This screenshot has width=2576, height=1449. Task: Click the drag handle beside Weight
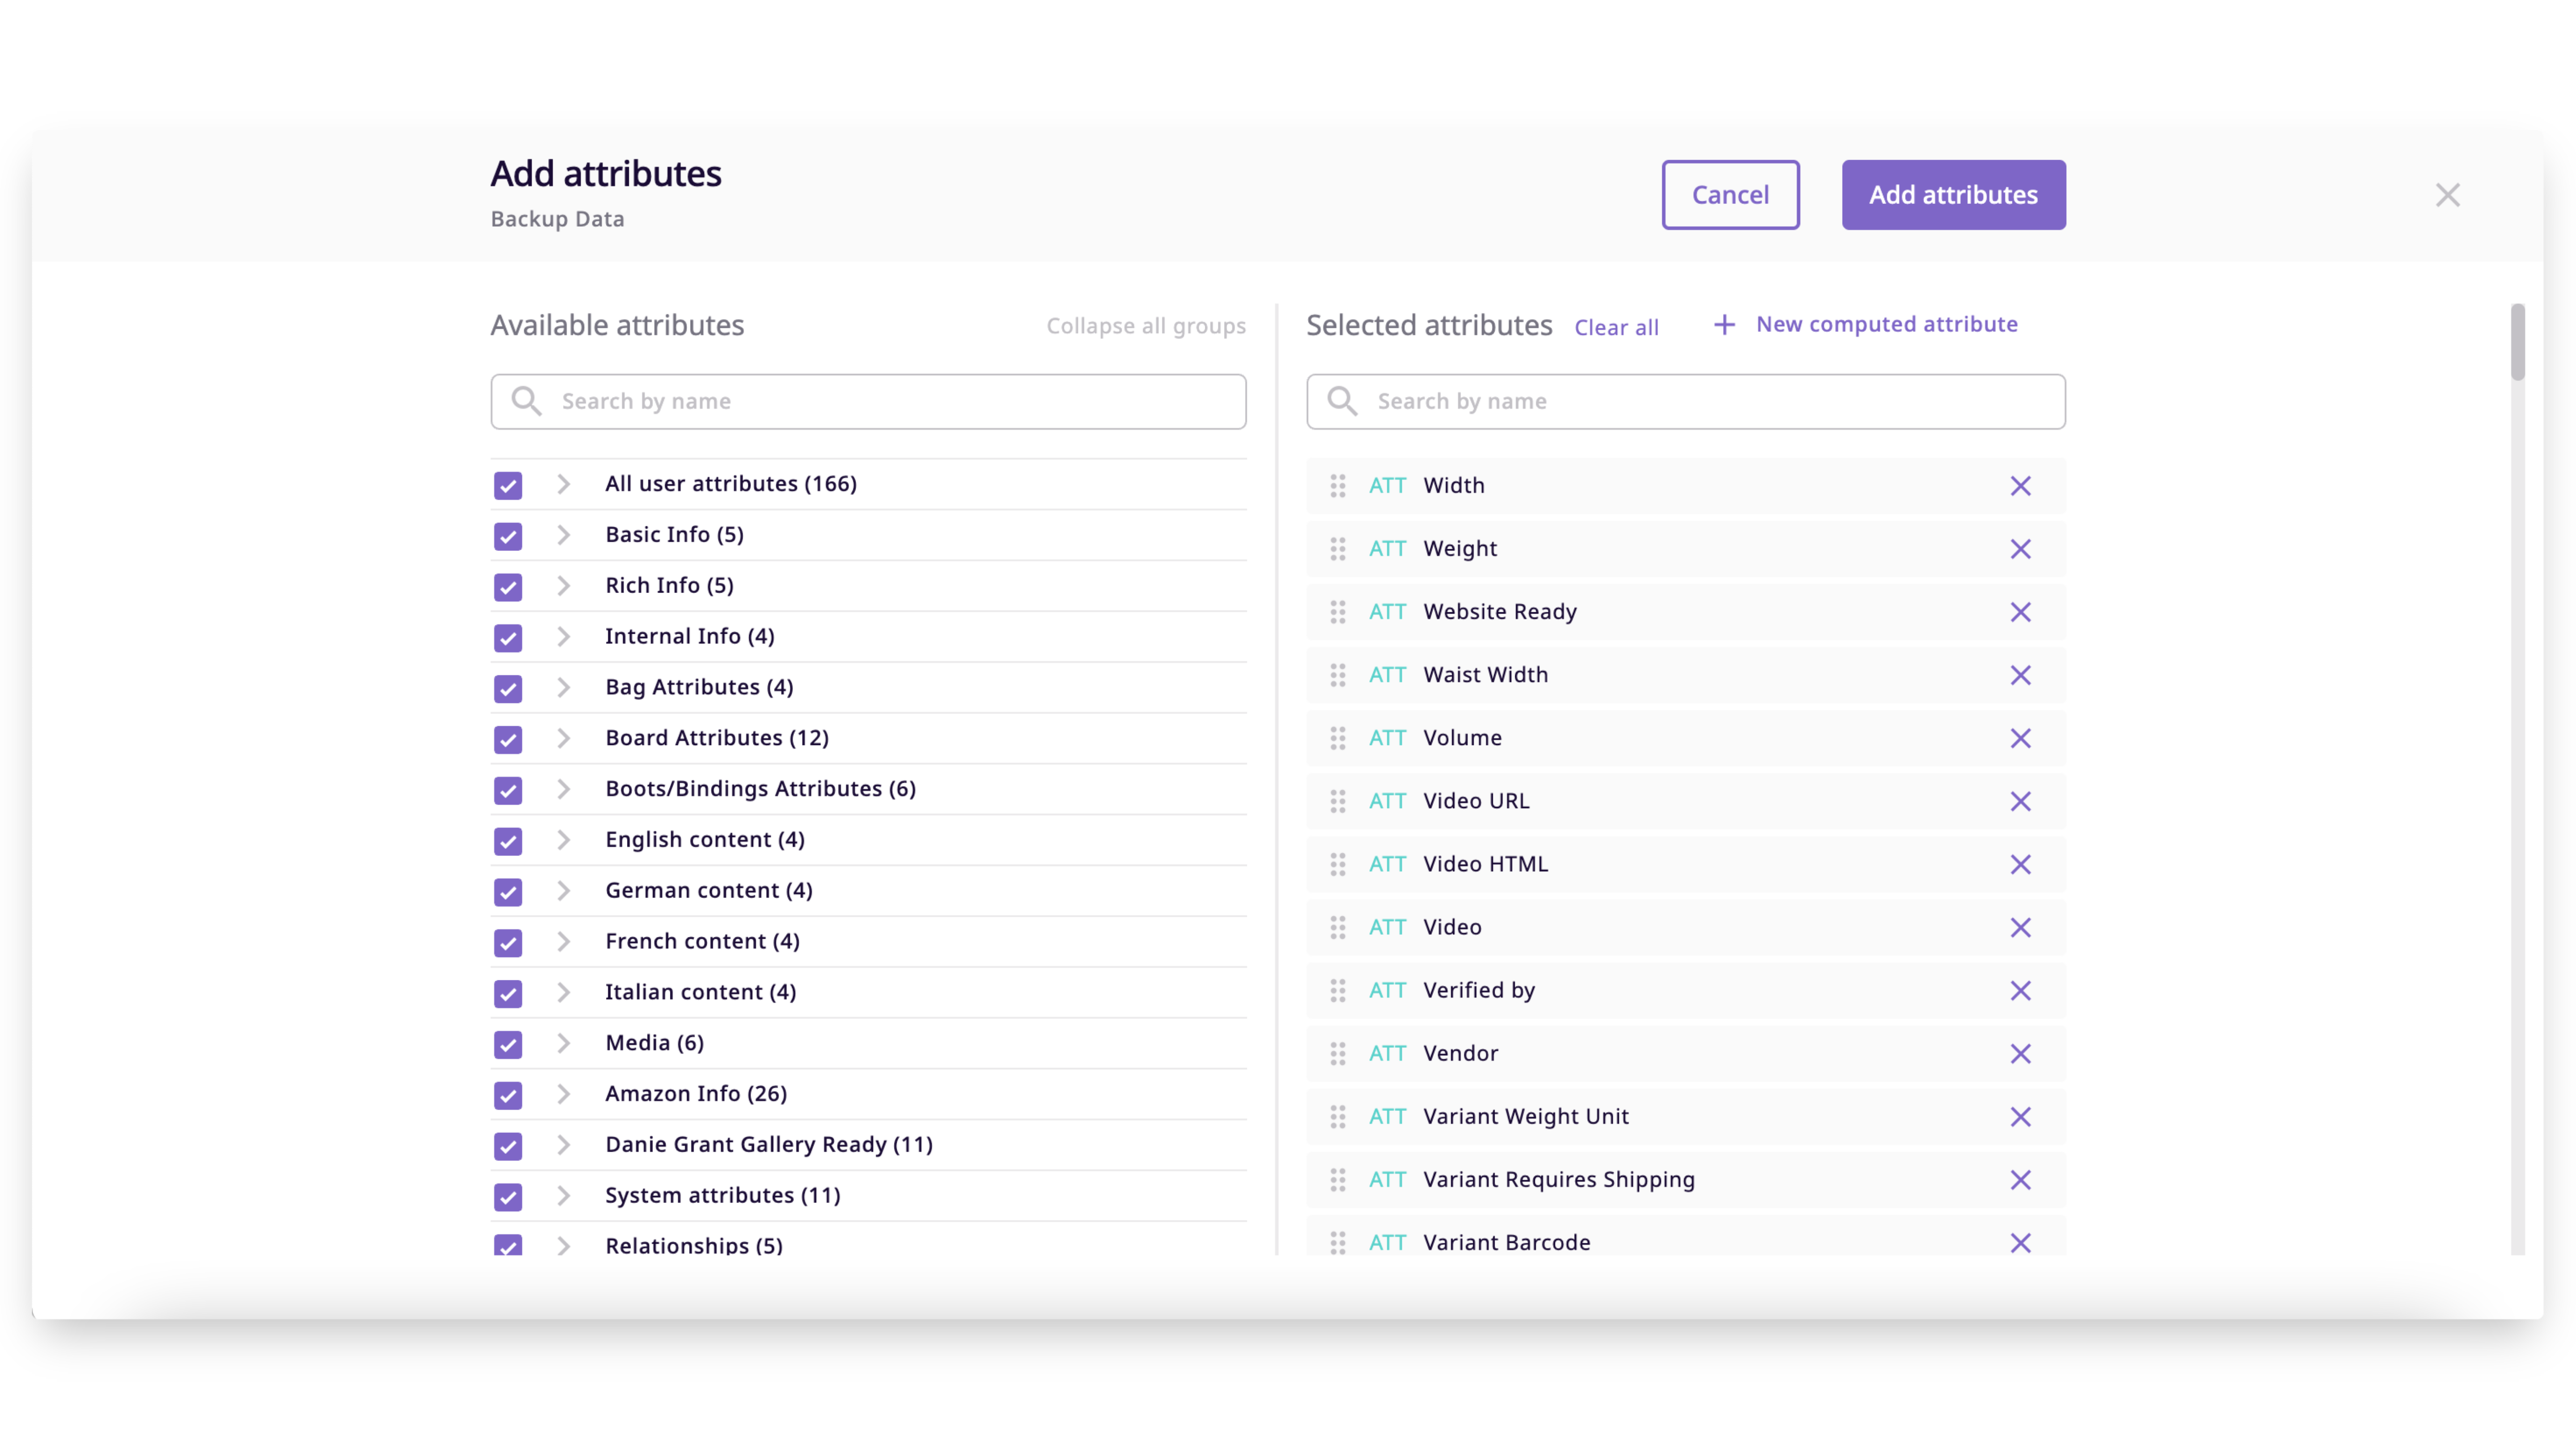coord(1337,549)
